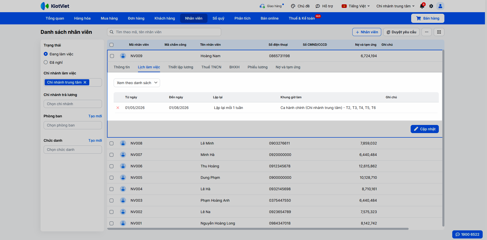
Task: Add a new employee with + Nhân viên
Action: click(367, 32)
